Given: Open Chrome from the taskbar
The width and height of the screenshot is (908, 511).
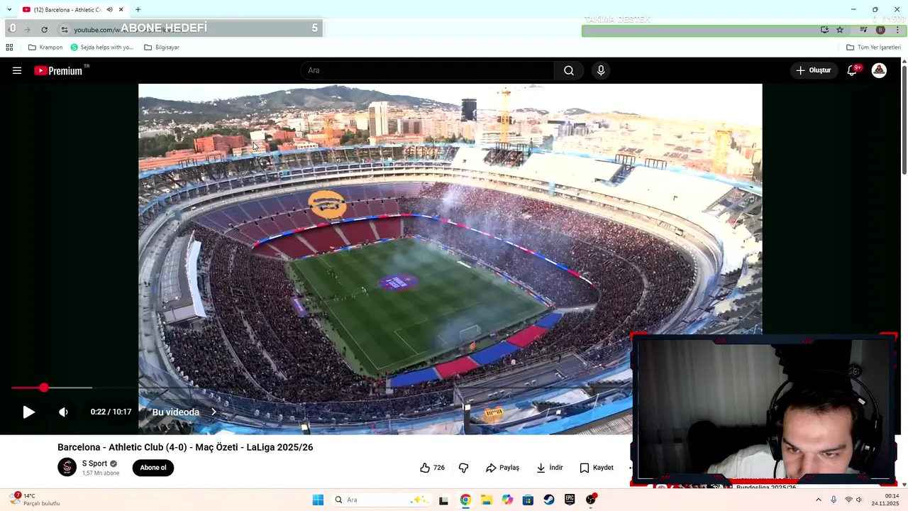Looking at the screenshot, I should pyautogui.click(x=465, y=500).
